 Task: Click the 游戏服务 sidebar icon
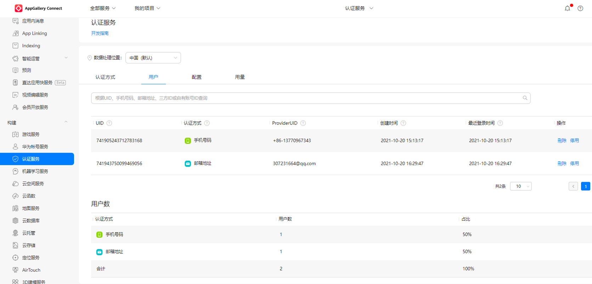tap(15, 134)
